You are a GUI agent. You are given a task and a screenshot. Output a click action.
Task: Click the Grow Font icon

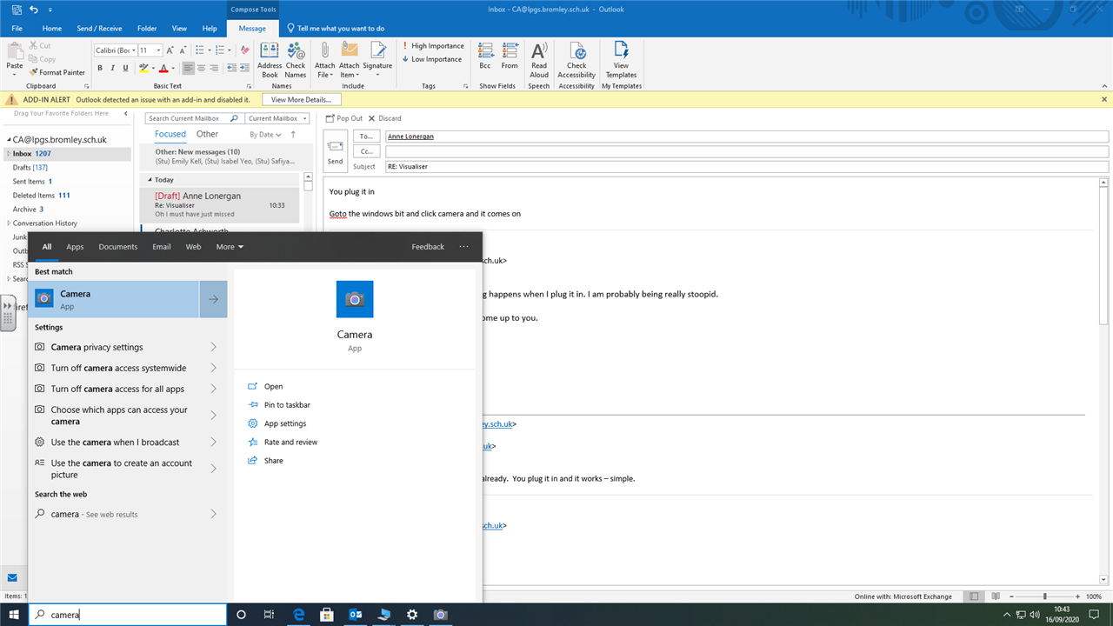click(x=170, y=50)
